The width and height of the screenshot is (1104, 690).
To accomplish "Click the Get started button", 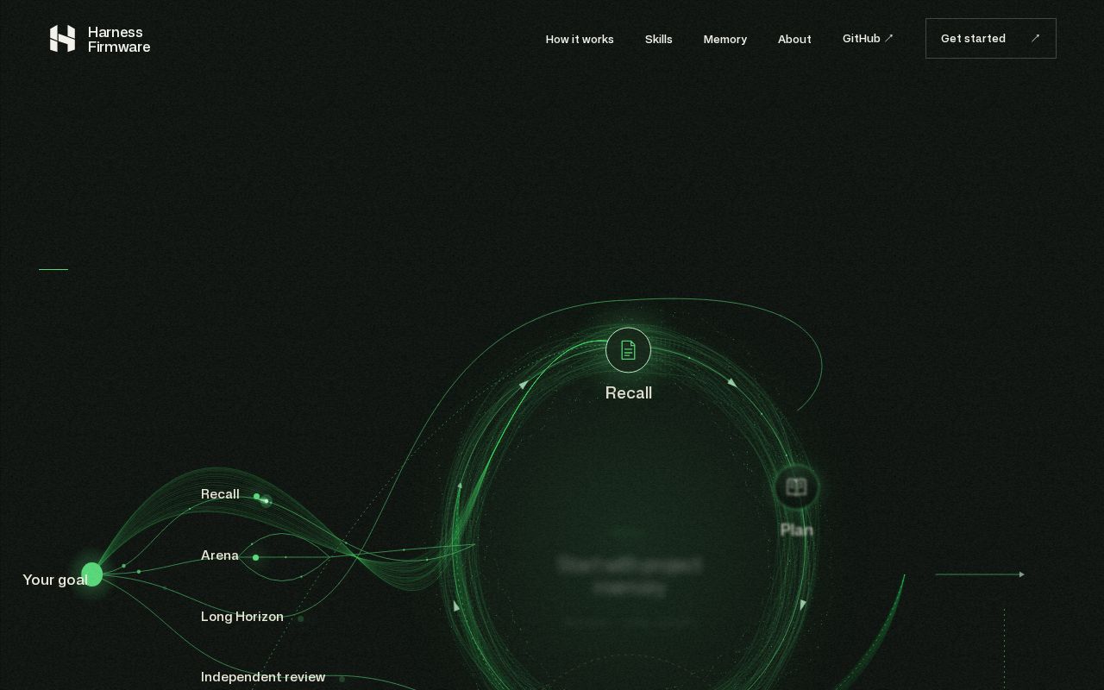I will point(991,39).
